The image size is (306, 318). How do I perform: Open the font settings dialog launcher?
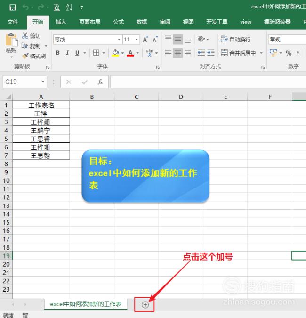click(x=158, y=67)
